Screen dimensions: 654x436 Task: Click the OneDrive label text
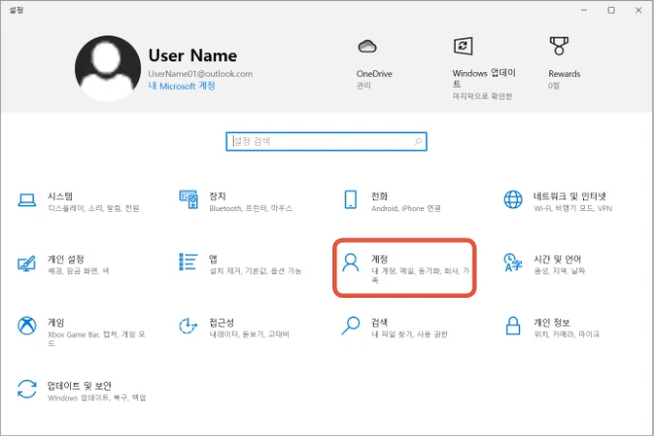pyautogui.click(x=374, y=74)
